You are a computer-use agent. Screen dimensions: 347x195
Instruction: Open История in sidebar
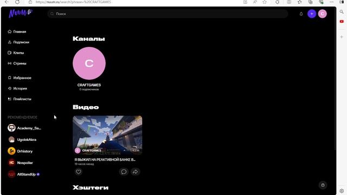(x=17, y=88)
